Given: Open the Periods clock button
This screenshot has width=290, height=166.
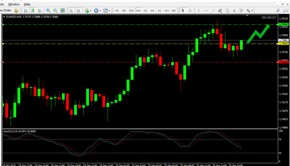Looking at the screenshot, I should click(96, 11).
